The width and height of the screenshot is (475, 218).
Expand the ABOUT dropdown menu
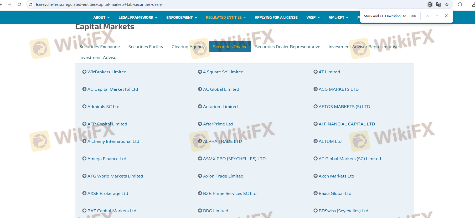pos(101,17)
